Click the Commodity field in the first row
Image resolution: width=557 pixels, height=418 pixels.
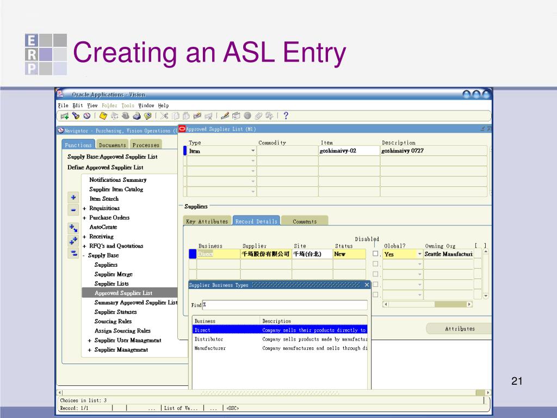[x=287, y=151]
